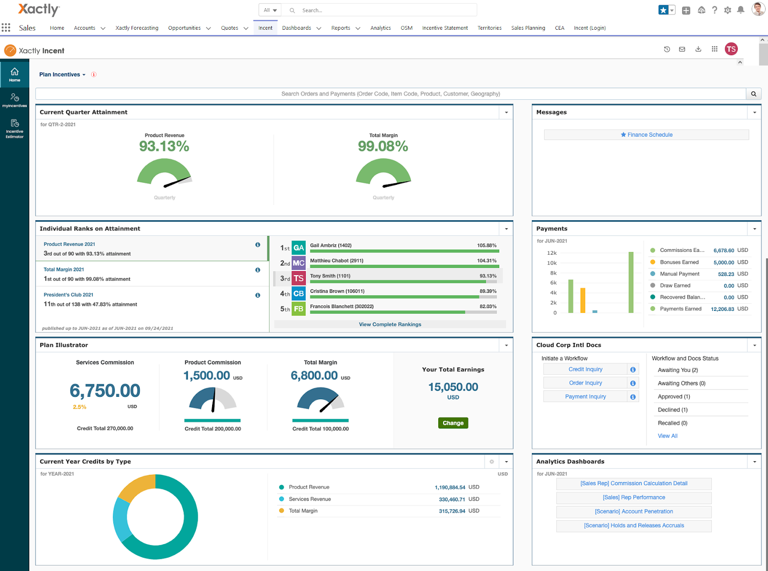The height and width of the screenshot is (571, 768).
Task: Open the Opportunities tab dropdown arrow
Action: (x=208, y=28)
